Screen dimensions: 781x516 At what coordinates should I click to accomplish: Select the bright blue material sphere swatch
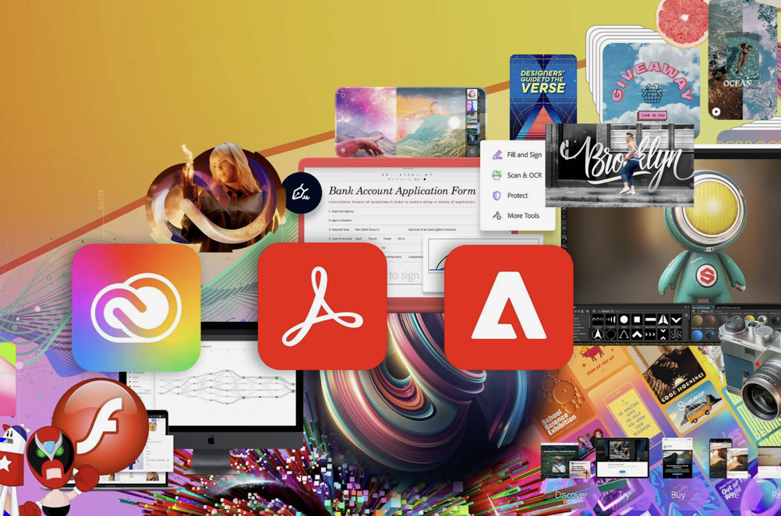pyautogui.click(x=698, y=335)
